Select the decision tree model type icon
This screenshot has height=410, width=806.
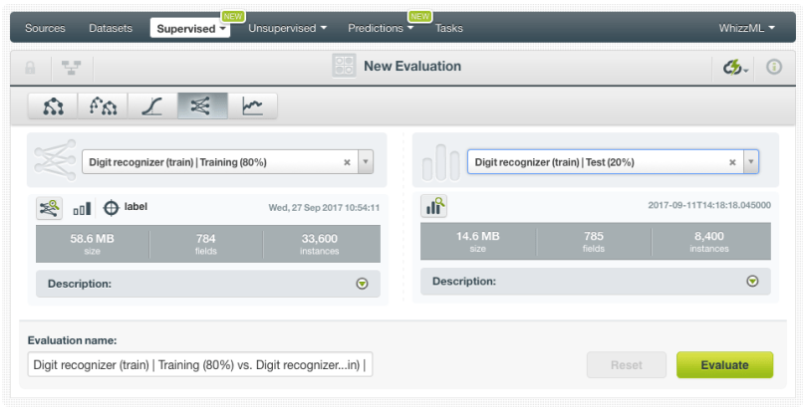click(53, 105)
